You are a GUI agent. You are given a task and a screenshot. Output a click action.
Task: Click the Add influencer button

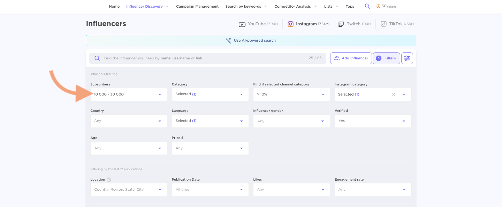pyautogui.click(x=351, y=58)
